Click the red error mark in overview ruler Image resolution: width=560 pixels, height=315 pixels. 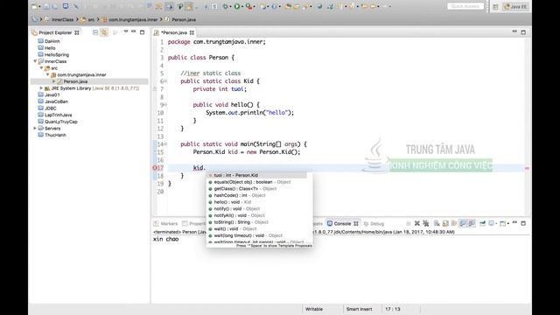coord(527,168)
